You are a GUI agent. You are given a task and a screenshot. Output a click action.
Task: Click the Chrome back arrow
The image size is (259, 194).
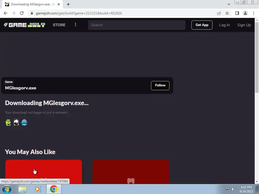click(6, 13)
